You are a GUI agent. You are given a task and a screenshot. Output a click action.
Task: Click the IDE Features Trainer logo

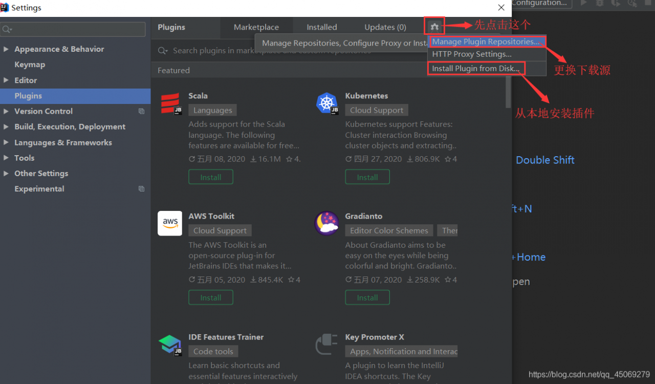point(170,345)
